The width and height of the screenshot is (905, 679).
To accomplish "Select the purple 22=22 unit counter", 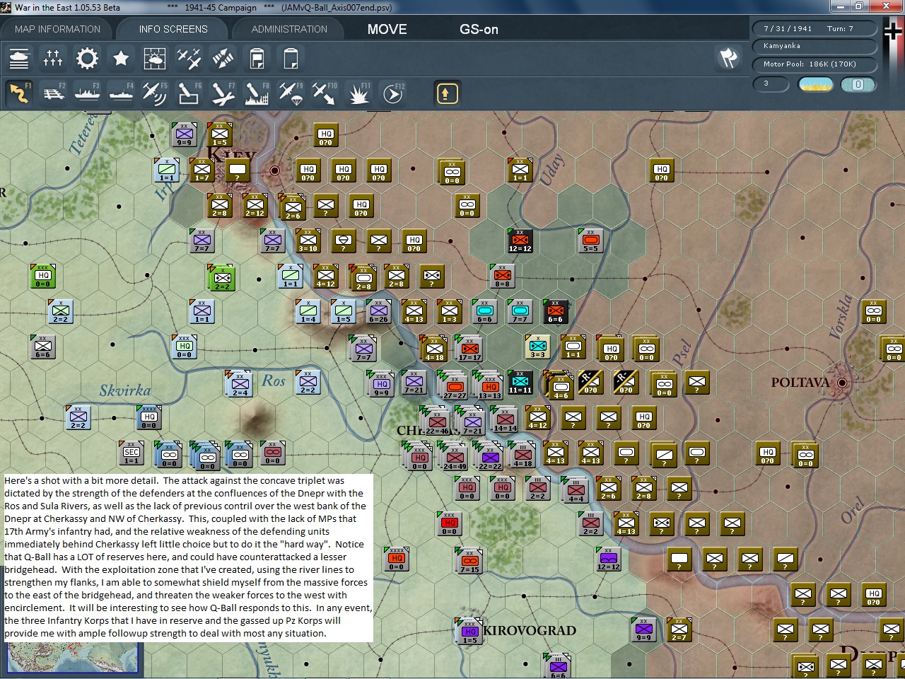I will coord(490,455).
